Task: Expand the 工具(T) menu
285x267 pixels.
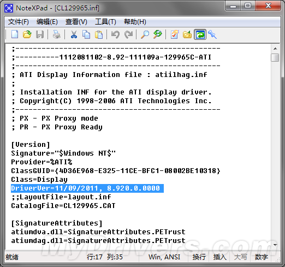Action: pos(105,22)
